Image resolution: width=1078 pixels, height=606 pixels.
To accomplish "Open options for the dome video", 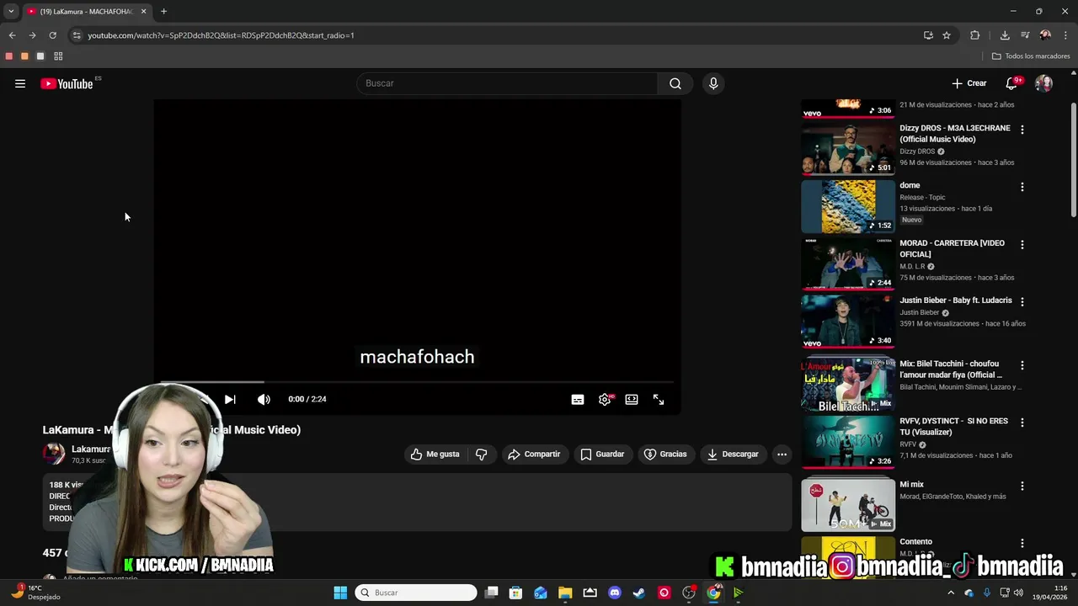I will point(1022,187).
